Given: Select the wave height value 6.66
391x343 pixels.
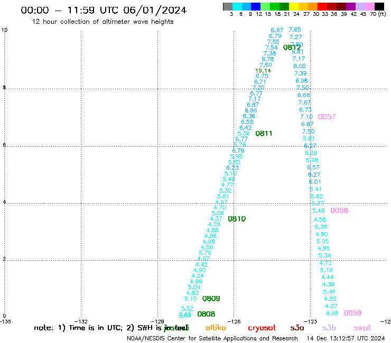Looking at the screenshot, I should (304, 95).
